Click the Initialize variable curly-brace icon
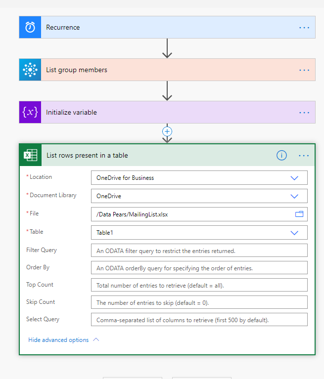The width and height of the screenshot is (324, 379). click(x=30, y=112)
